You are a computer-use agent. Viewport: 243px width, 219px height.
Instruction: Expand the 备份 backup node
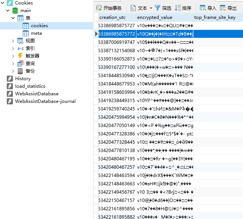point(13,71)
